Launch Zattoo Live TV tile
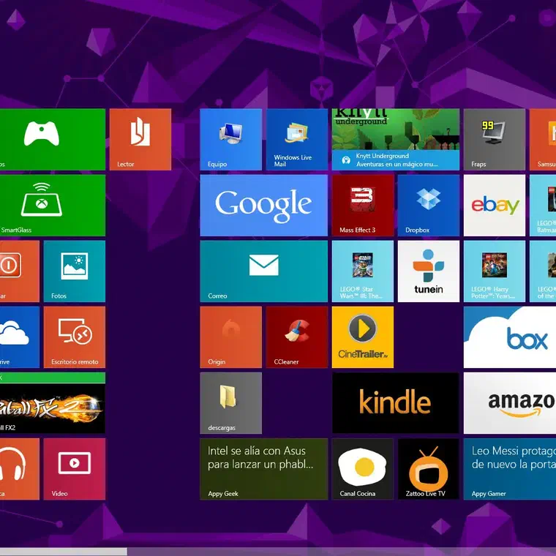The height and width of the screenshot is (556, 556). (x=429, y=469)
